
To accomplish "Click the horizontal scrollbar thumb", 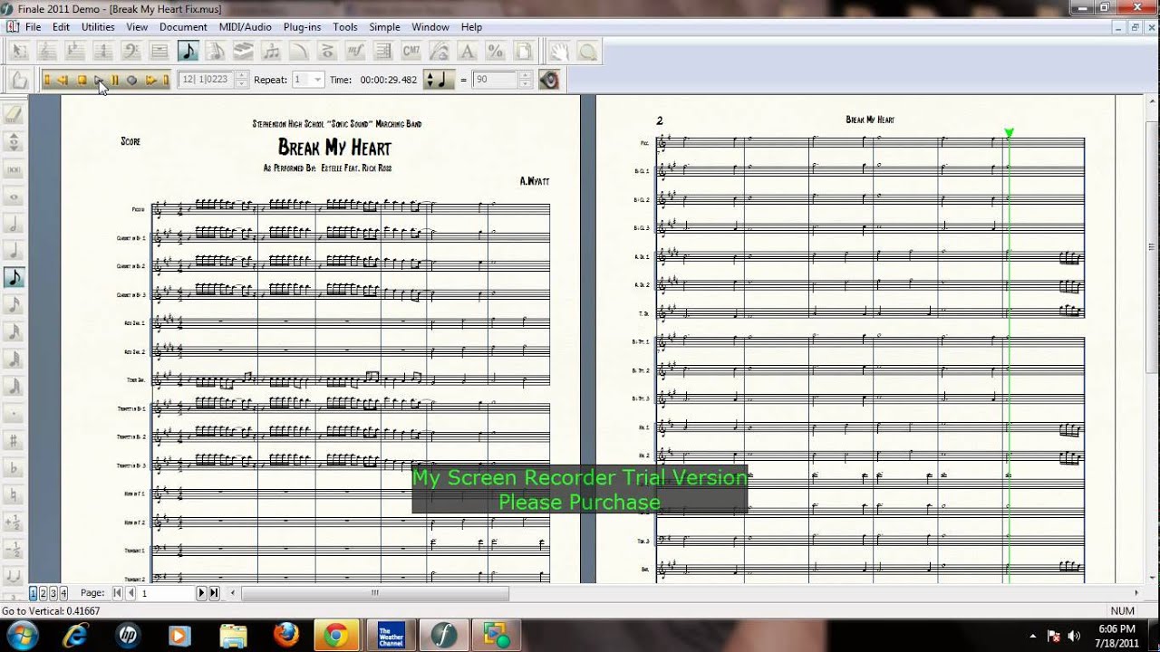I will 375,593.
